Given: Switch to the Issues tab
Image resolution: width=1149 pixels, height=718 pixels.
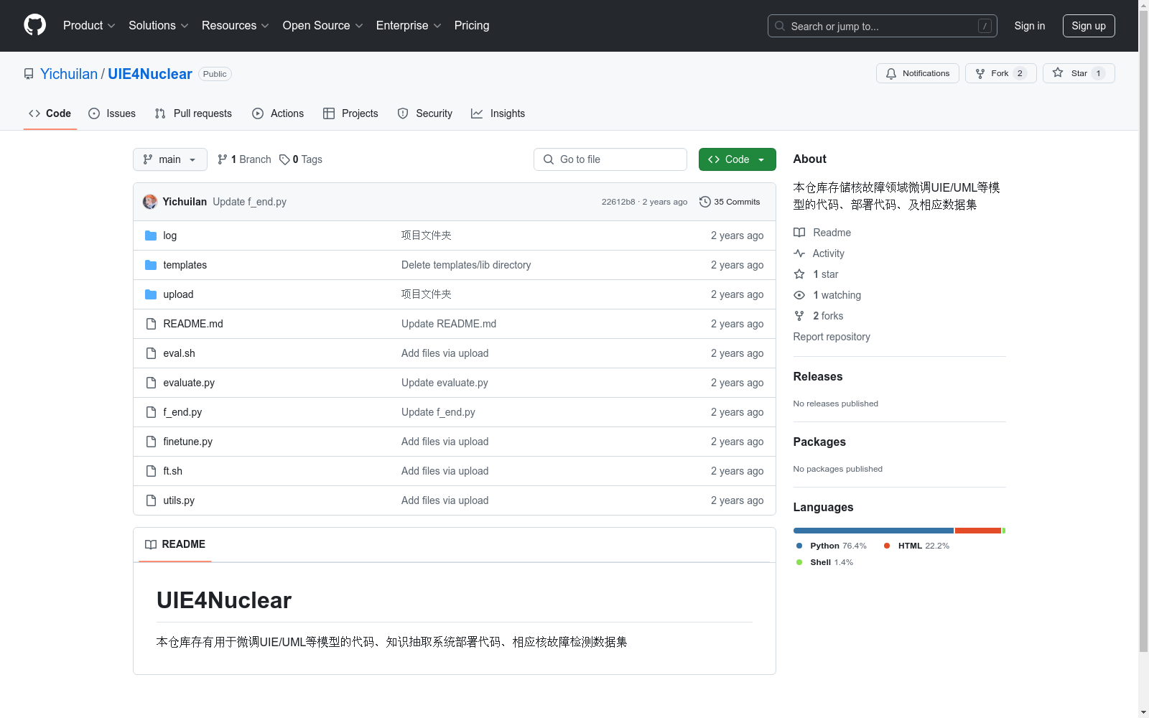Looking at the screenshot, I should tap(112, 113).
